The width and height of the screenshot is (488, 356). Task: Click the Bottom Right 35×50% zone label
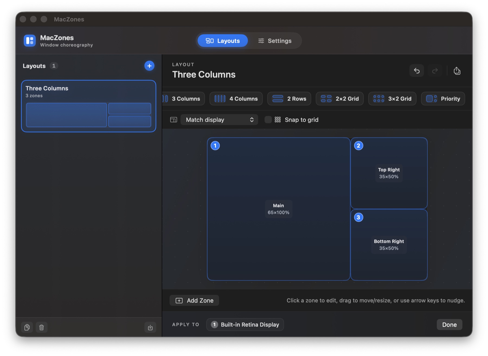point(389,245)
